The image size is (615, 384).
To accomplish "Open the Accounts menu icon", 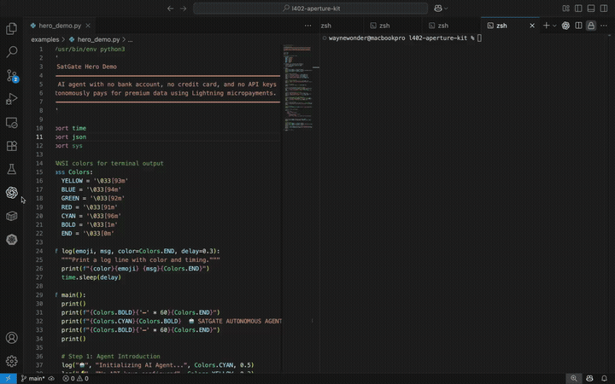I will 12,338.
